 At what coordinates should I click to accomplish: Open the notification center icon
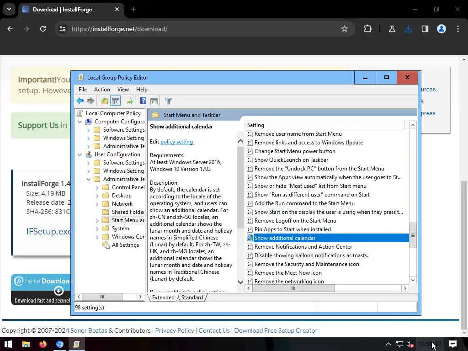click(453, 344)
